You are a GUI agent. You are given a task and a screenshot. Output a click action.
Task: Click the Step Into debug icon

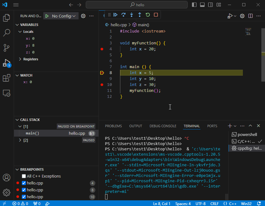132,15
